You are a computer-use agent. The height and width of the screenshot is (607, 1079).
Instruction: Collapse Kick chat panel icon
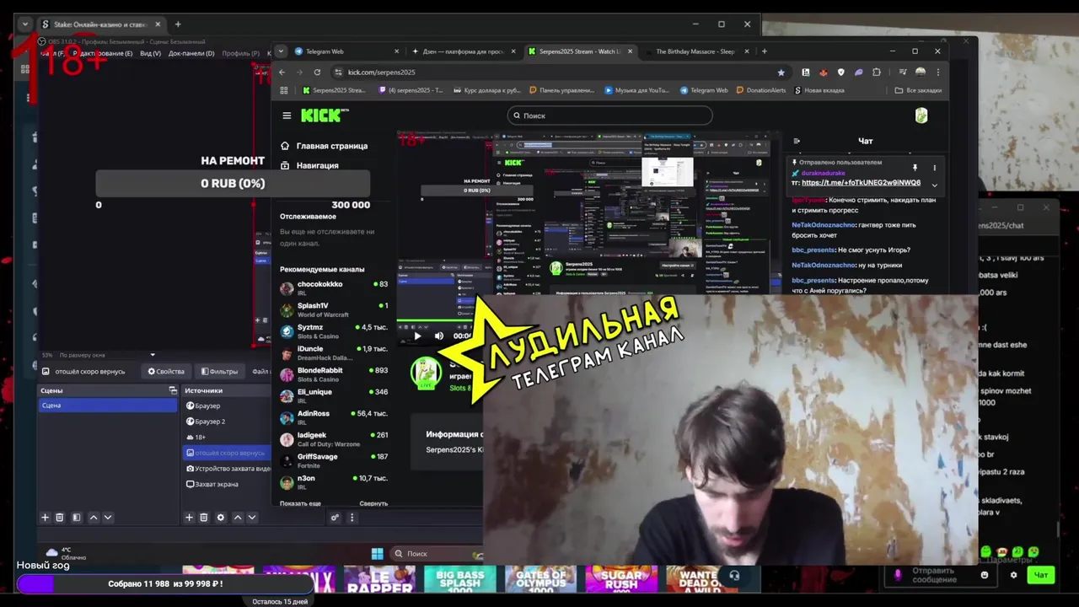point(797,142)
